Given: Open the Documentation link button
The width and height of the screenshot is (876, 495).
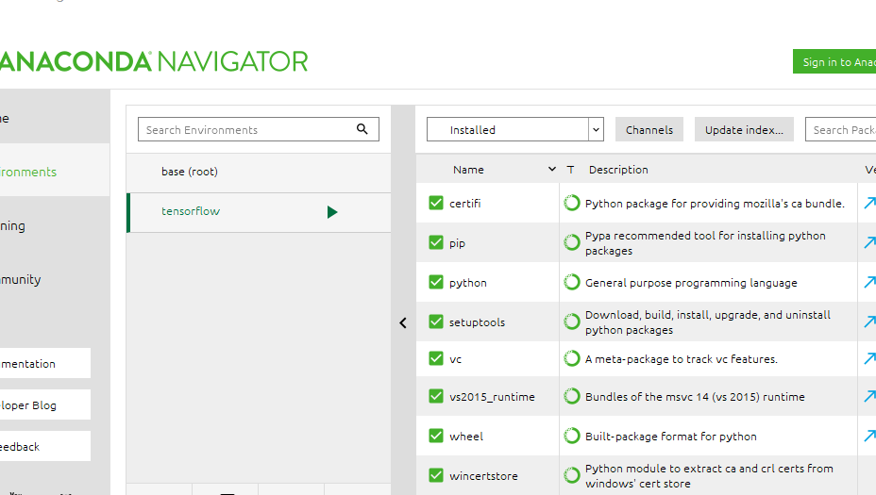Looking at the screenshot, I should (45, 364).
